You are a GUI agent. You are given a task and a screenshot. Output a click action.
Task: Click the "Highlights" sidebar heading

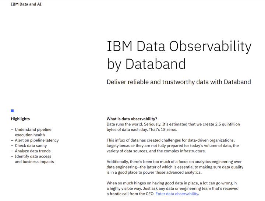pyautogui.click(x=20, y=119)
